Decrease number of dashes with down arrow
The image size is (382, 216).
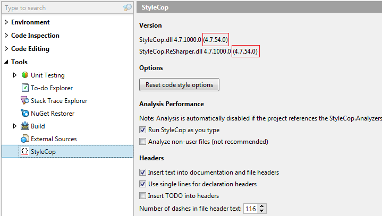click(261, 211)
